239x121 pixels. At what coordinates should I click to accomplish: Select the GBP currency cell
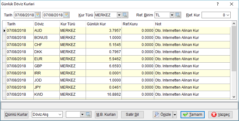click(46, 66)
